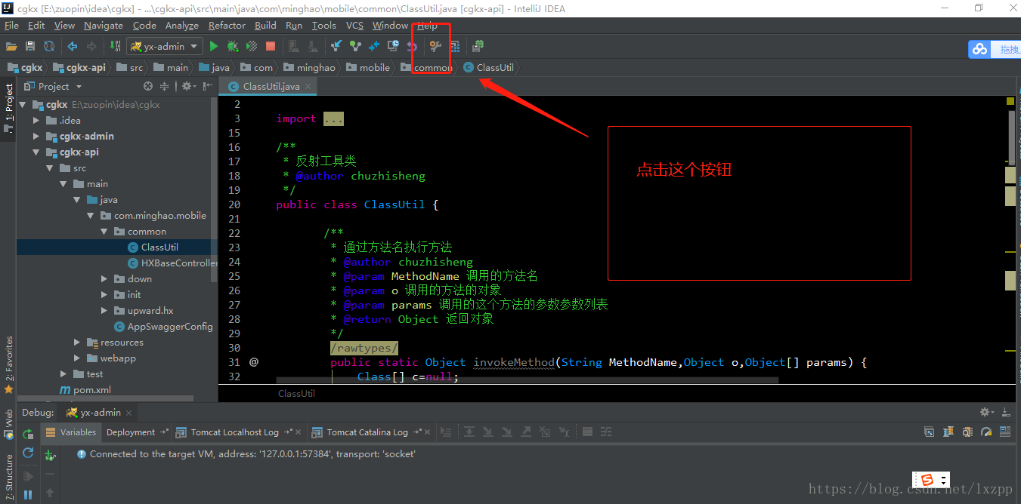This screenshot has width=1021, height=504.
Task: Update project with the blue VCS arrow
Action: (336, 46)
